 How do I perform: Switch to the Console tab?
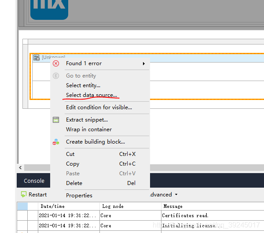tap(34, 181)
